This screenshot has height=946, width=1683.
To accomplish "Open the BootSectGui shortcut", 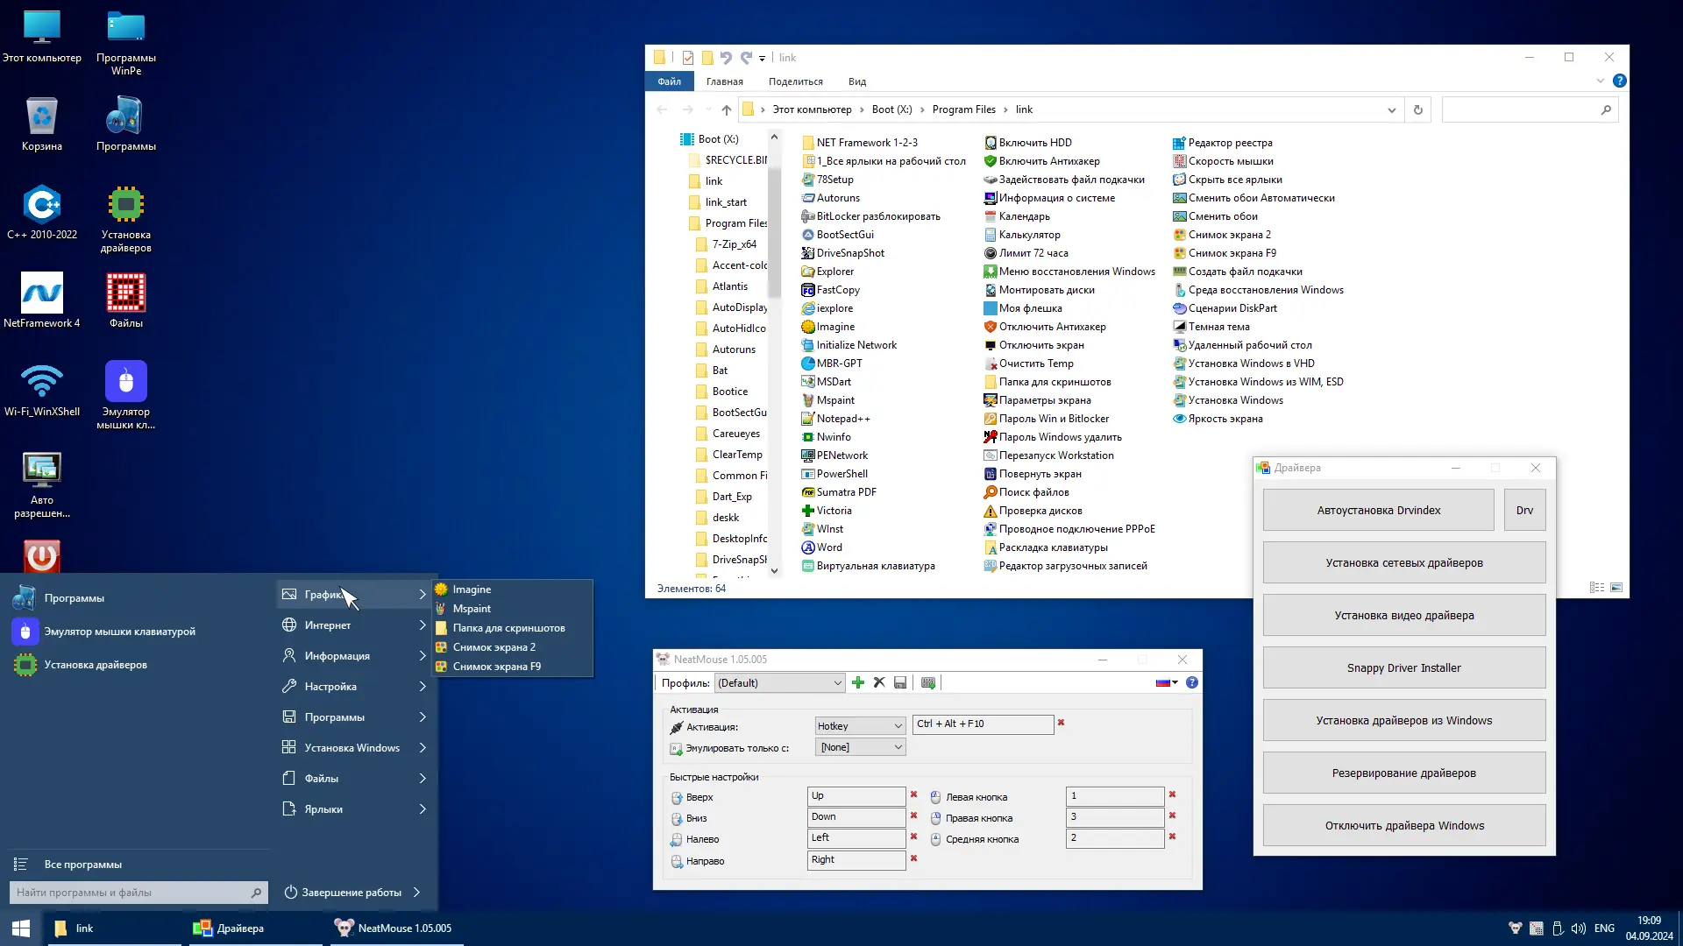I will point(844,235).
